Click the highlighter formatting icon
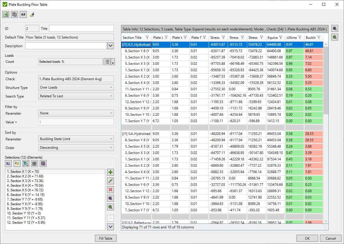This screenshot has width=344, height=244. coord(32,14)
